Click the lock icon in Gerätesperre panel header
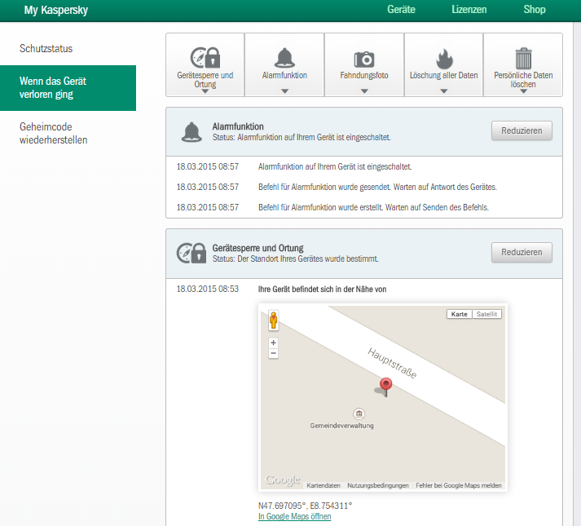The width and height of the screenshot is (581, 526). click(x=191, y=253)
